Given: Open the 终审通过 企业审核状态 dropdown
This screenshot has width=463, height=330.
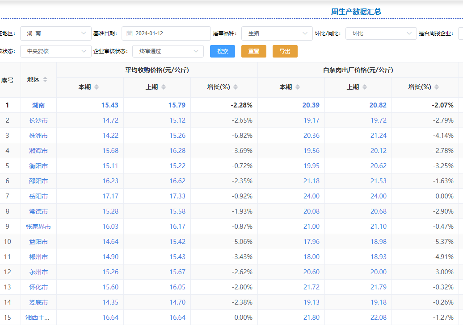Looking at the screenshot, I should [x=168, y=51].
